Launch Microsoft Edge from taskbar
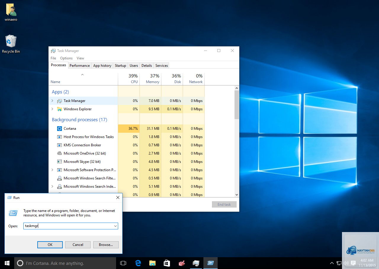 tap(138, 263)
